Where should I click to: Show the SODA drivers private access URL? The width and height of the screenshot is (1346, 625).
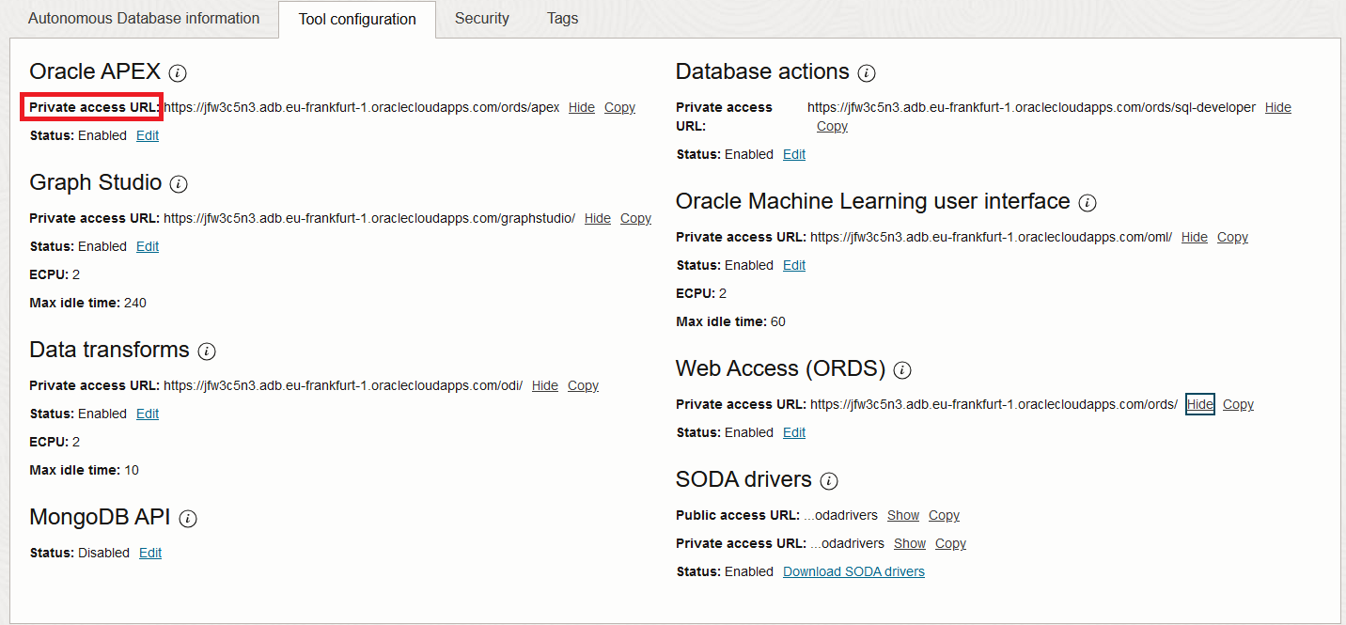909,543
